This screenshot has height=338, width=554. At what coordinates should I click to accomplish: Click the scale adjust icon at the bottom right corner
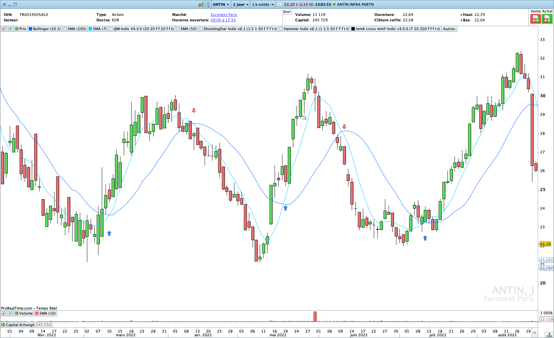[x=549, y=335]
